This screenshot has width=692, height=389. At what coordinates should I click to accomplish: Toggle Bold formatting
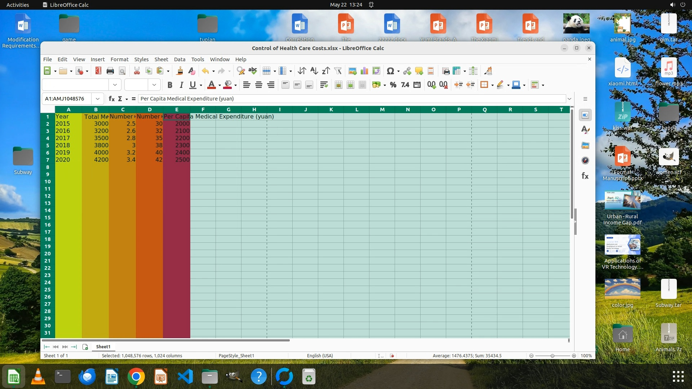coord(170,85)
